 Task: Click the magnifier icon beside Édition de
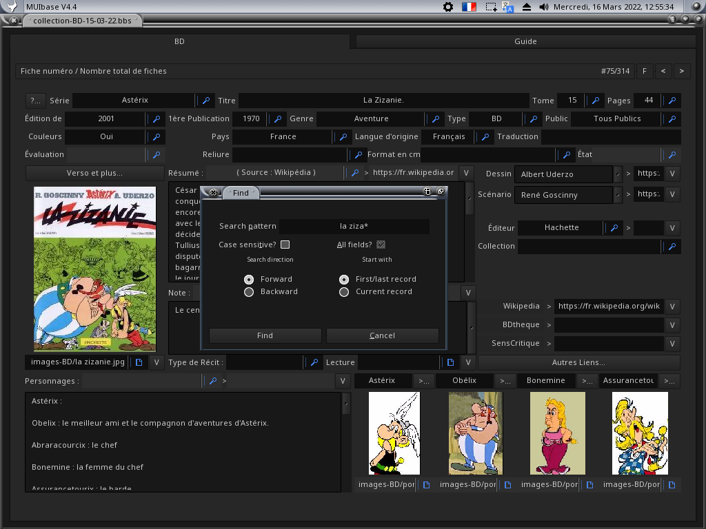click(157, 118)
